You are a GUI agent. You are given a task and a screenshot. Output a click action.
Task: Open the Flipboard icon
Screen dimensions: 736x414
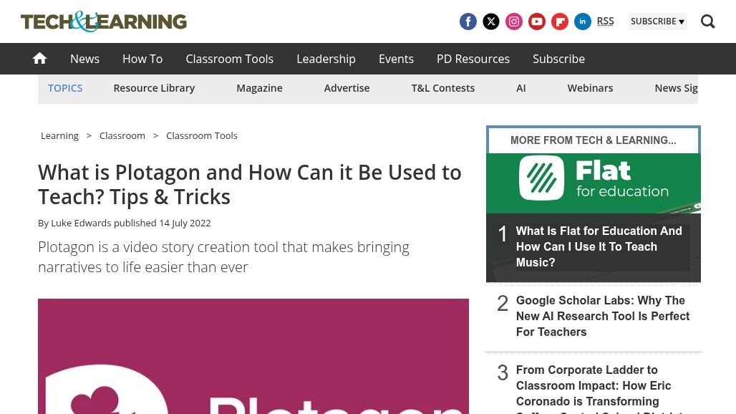point(560,21)
